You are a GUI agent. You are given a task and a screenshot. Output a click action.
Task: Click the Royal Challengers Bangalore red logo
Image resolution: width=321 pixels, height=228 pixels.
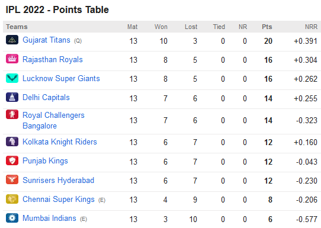[12, 114]
